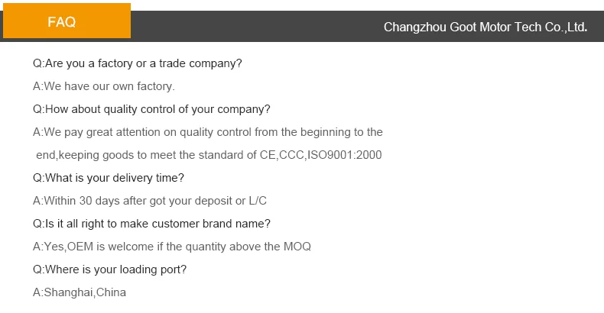This screenshot has width=604, height=313.
Task: Click the customer brand name question
Action: pyautogui.click(x=151, y=224)
